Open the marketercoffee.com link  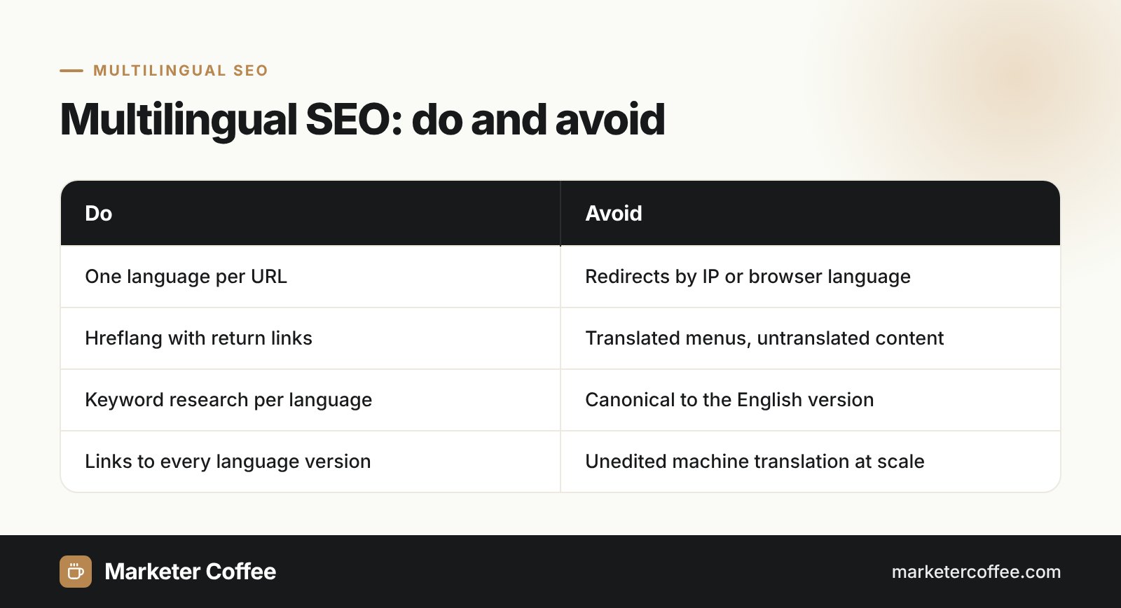point(976,572)
